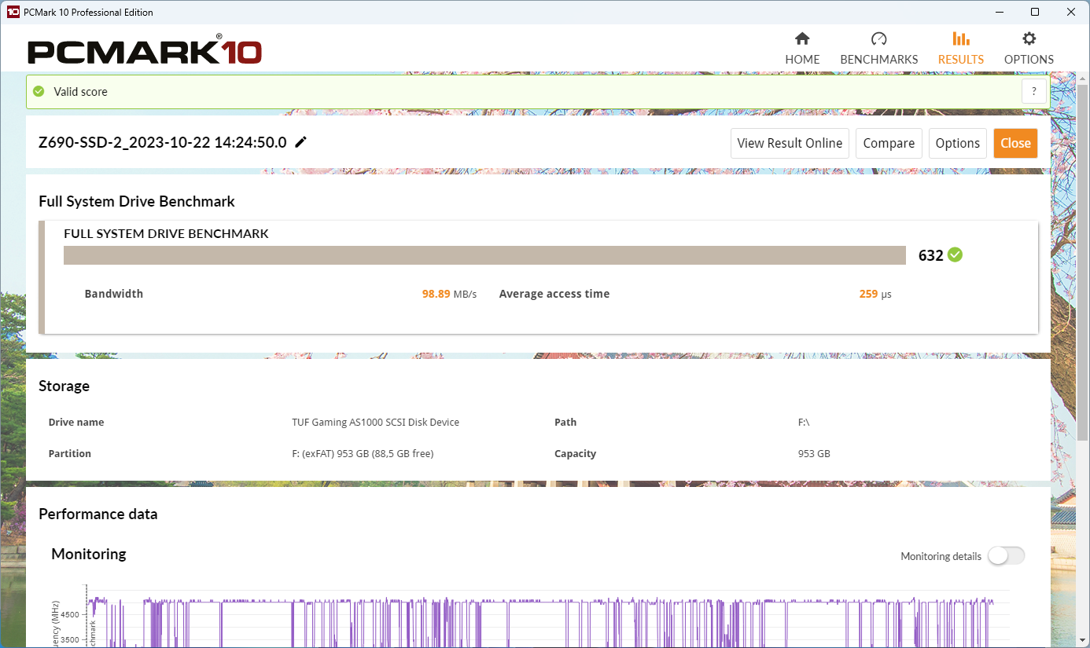Click the partition info F: (exFAT) text
Viewport: 1090px width, 648px height.
coord(363,454)
